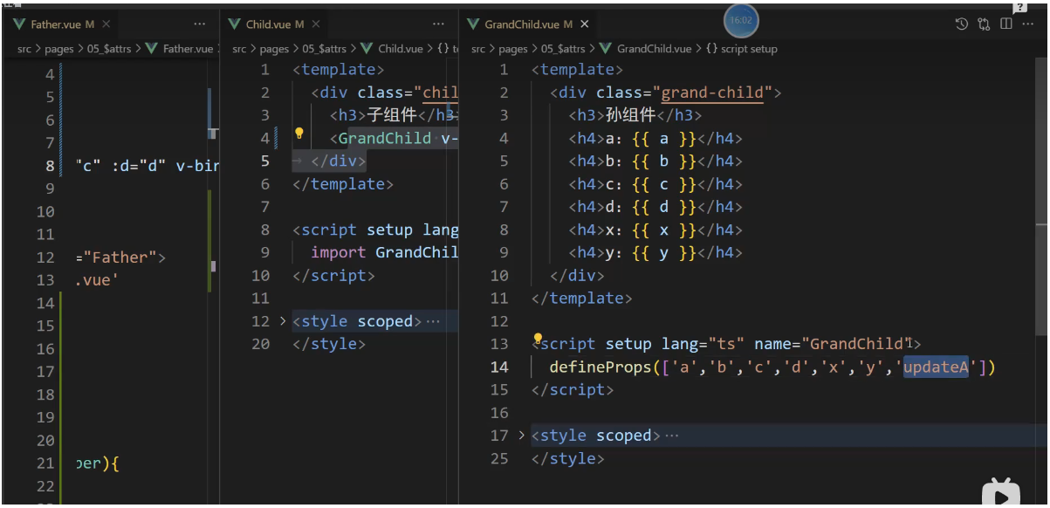Click '子组件' heading text in Child.vue
The height and width of the screenshot is (508, 1050).
tap(392, 115)
